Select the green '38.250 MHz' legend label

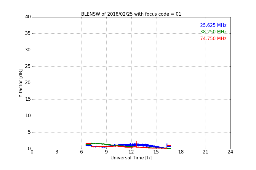pyautogui.click(x=213, y=32)
